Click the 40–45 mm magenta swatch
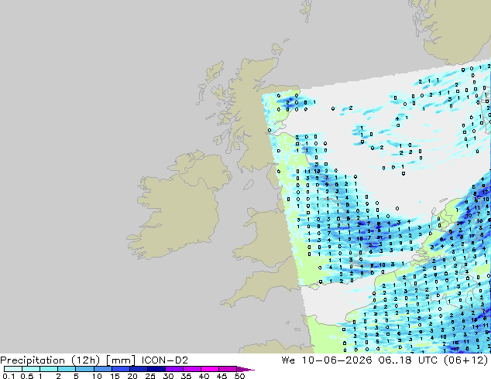The width and height of the screenshot is (491, 379). [x=210, y=369]
